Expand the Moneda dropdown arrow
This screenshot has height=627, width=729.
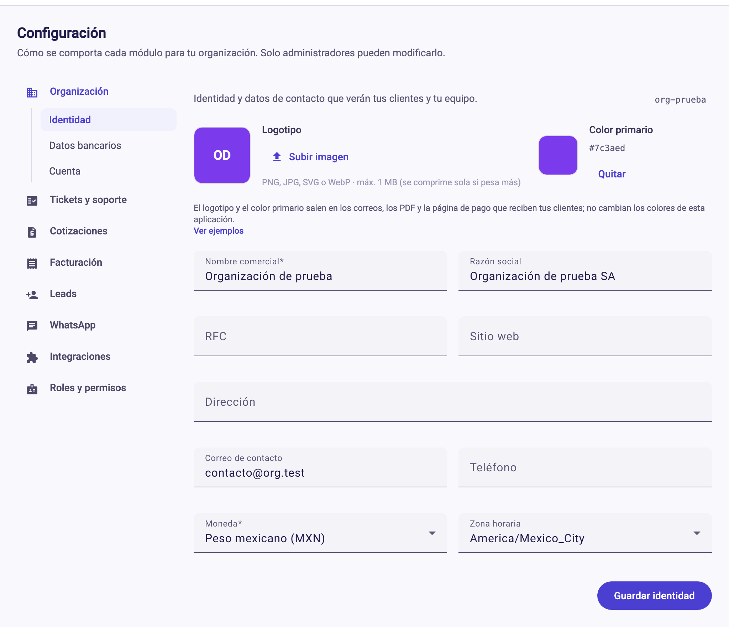pyautogui.click(x=432, y=533)
